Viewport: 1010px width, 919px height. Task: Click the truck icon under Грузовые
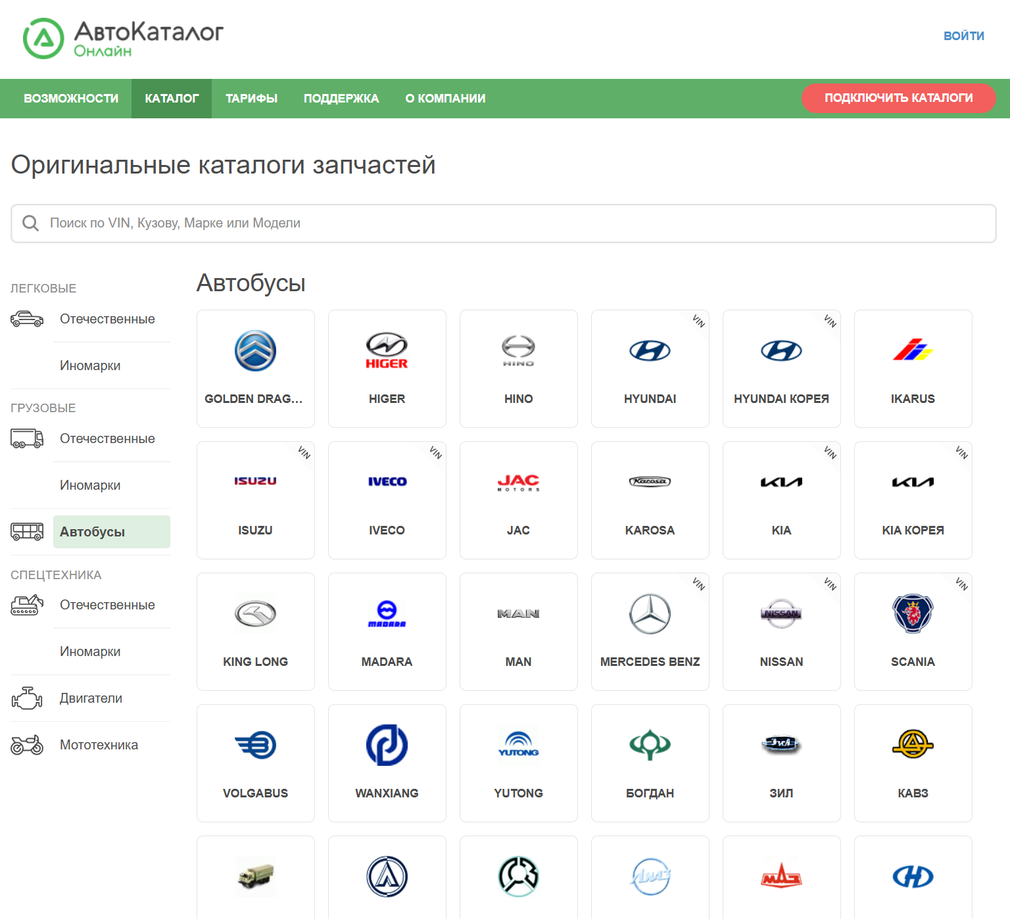coord(27,438)
